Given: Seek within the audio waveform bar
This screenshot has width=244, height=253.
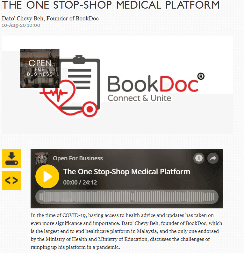Looking at the screenshot, I should (127, 197).
